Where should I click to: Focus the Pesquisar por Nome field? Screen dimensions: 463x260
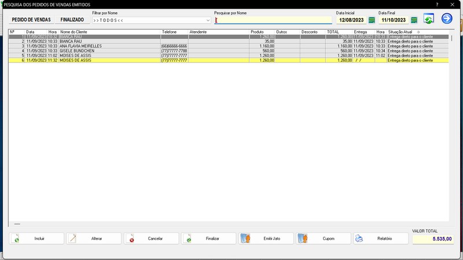pos(272,20)
